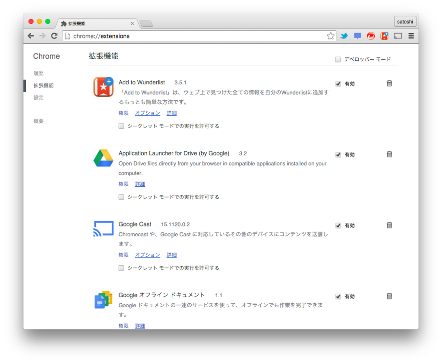Allow Google Cast in シークレット モード
442x363 pixels.
pos(121,267)
